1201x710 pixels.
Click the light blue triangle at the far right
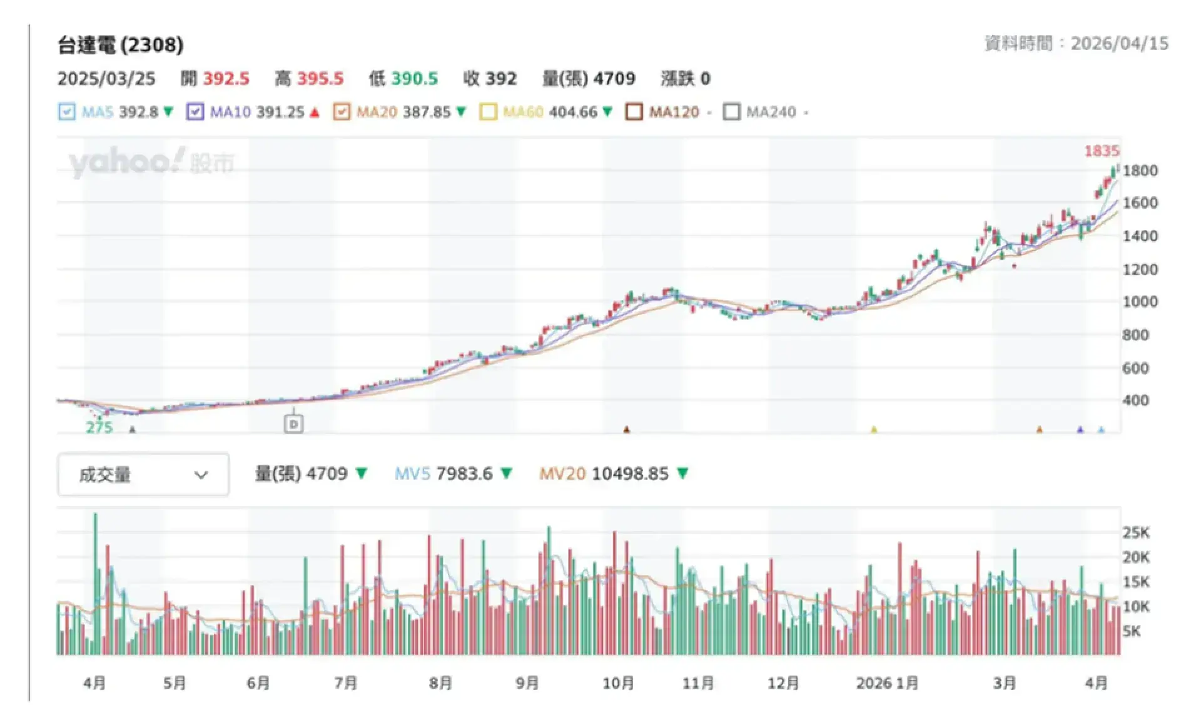point(1101,430)
